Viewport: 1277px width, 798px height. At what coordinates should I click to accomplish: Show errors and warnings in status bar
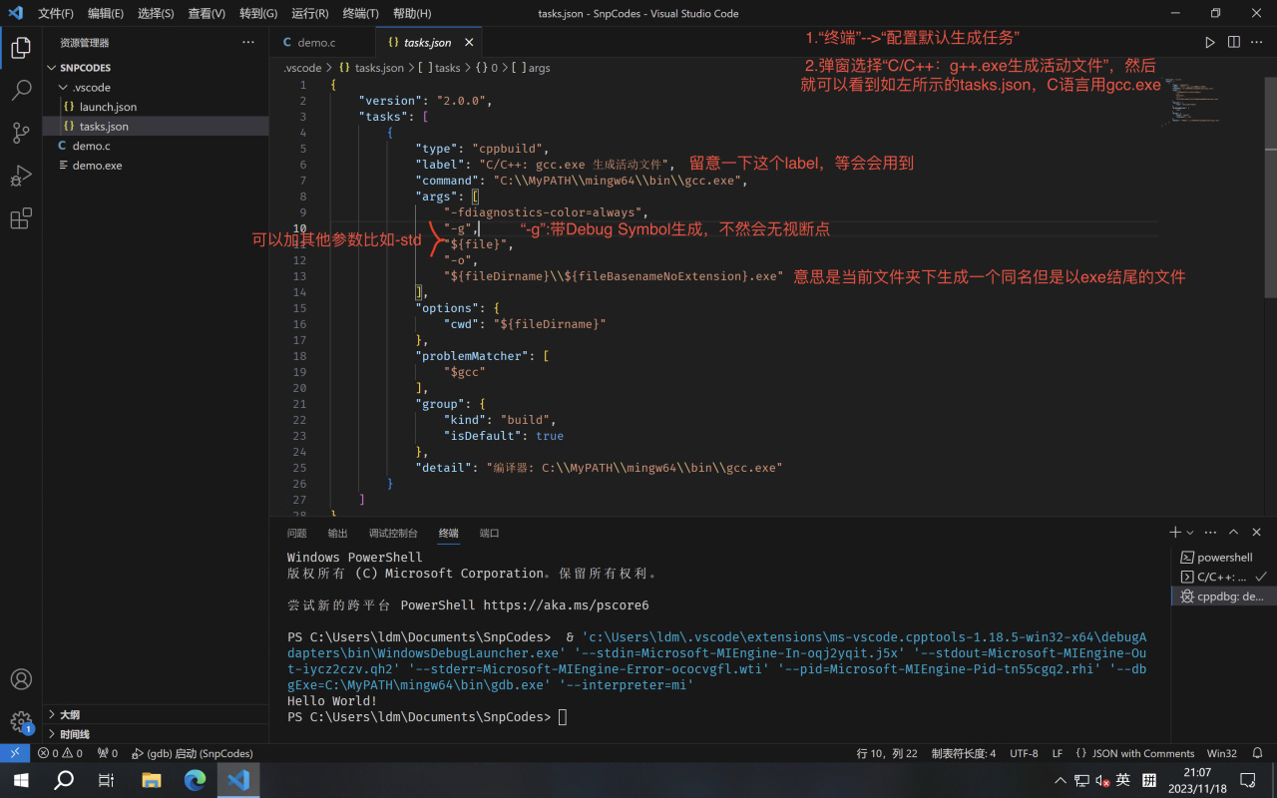(60, 753)
